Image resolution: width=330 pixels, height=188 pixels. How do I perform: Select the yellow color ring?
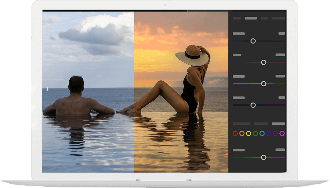(x=249, y=134)
